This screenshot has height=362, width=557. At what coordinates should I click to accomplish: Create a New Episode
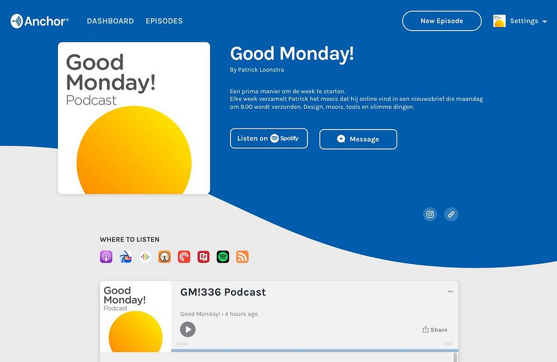[x=442, y=21]
